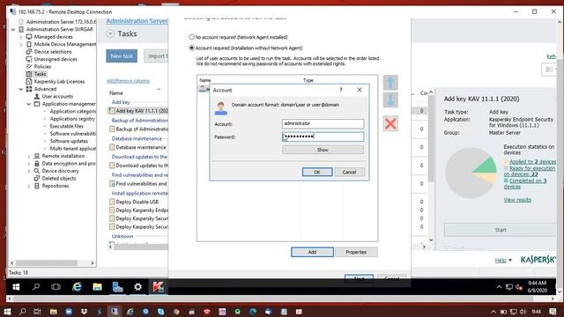564x317 pixels.
Task: Select Executable files in the tree
Action: click(x=67, y=126)
